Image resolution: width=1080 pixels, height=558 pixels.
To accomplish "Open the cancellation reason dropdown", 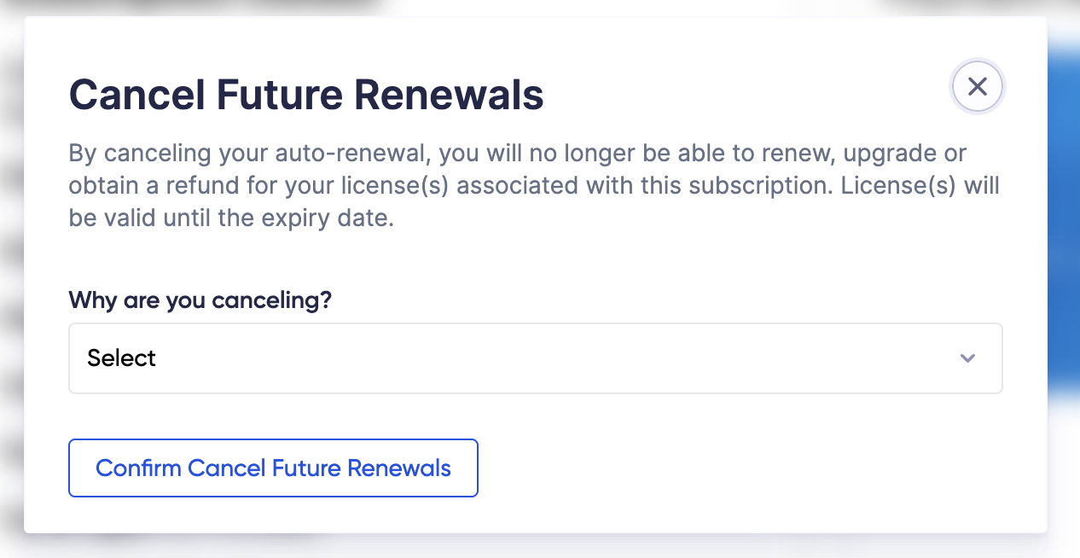I will 535,358.
